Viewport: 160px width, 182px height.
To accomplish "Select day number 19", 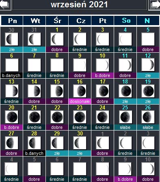I will tap(148, 81).
